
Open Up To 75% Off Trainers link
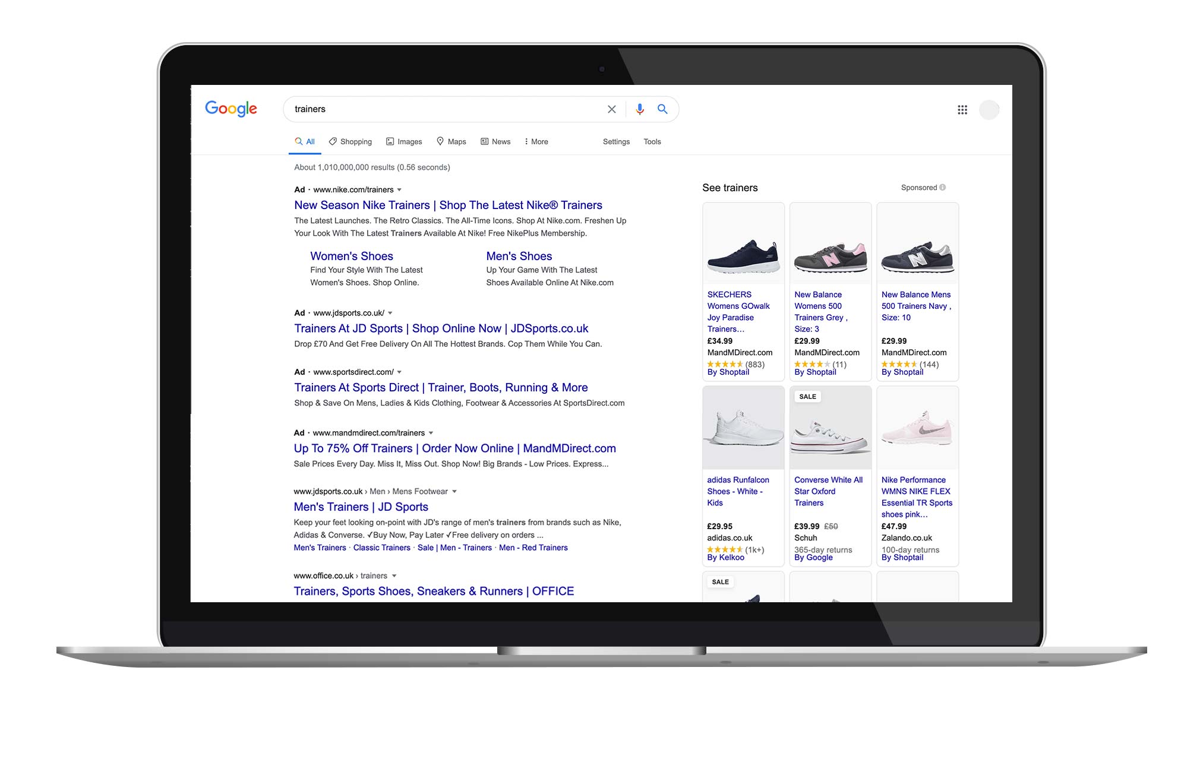454,448
